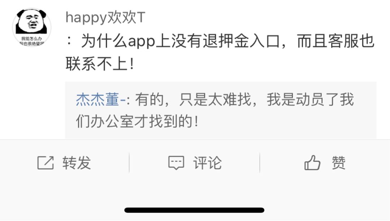Image resolution: width=390 pixels, height=221 pixels.
Task: Tap the colon before 为什么app
Action: (69, 41)
